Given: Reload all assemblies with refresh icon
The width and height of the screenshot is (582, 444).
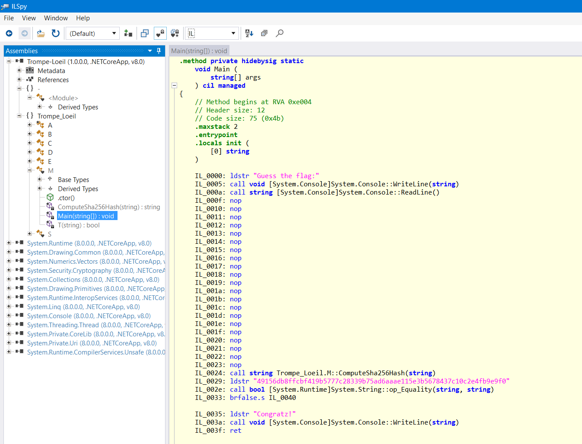Looking at the screenshot, I should point(56,33).
